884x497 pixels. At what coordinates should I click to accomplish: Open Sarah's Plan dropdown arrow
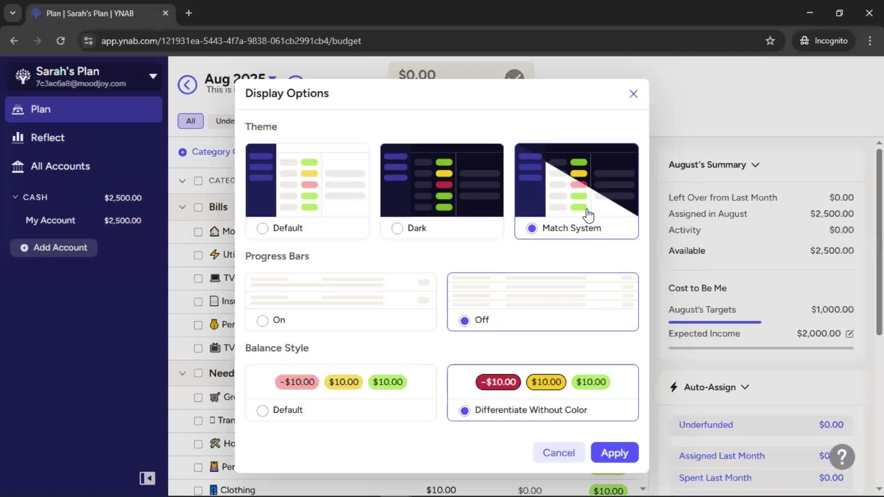[x=153, y=76]
